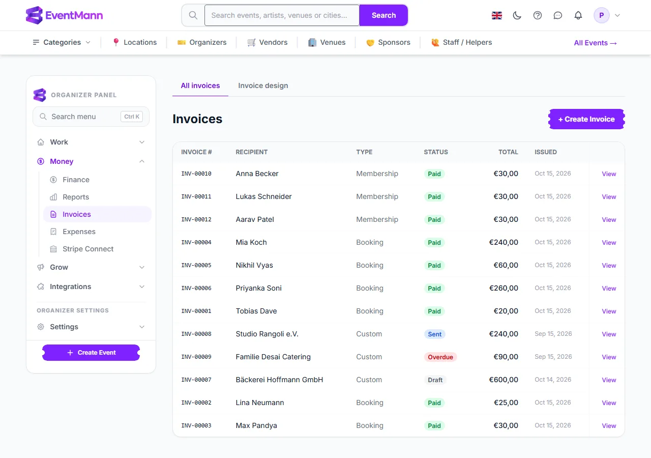Expand the user account chevron
Screen dimensions: 651x458
(x=617, y=15)
